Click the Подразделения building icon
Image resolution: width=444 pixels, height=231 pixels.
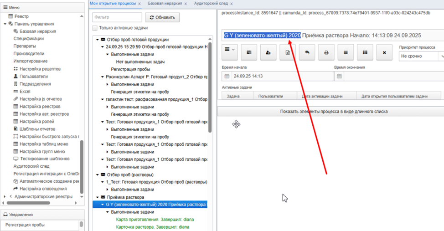(16, 84)
